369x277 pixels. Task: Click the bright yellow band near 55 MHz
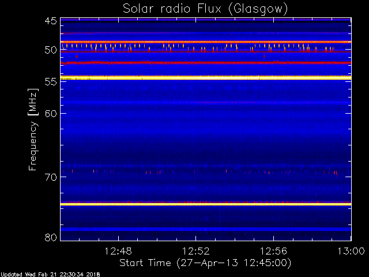(206, 78)
